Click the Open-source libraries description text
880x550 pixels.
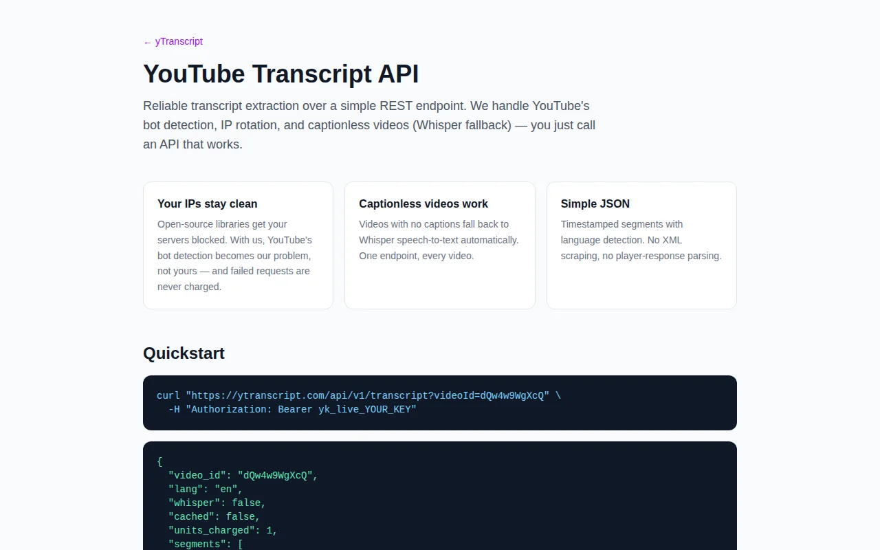pyautogui.click(x=234, y=255)
